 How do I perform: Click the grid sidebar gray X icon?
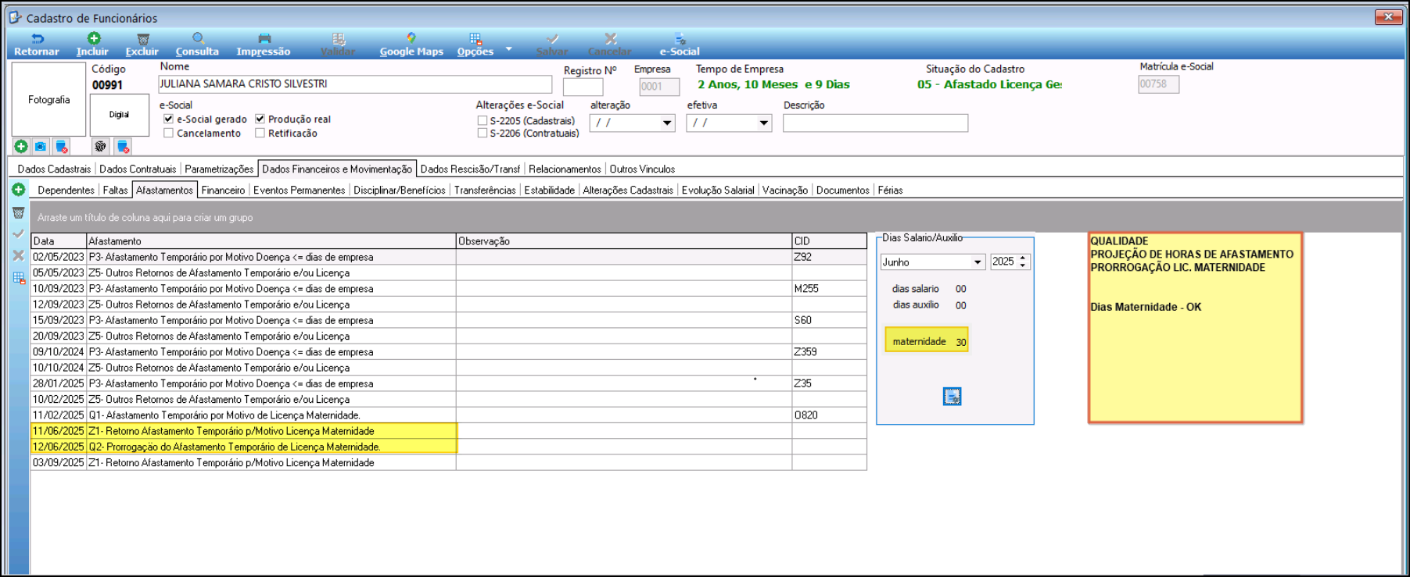point(19,255)
